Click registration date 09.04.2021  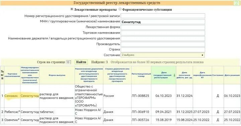(x=163, y=112)
